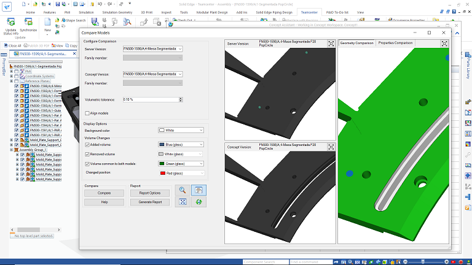This screenshot has height=265, width=472.
Task: Open the Simulation Geometry ribbon tab
Action: coord(118,12)
